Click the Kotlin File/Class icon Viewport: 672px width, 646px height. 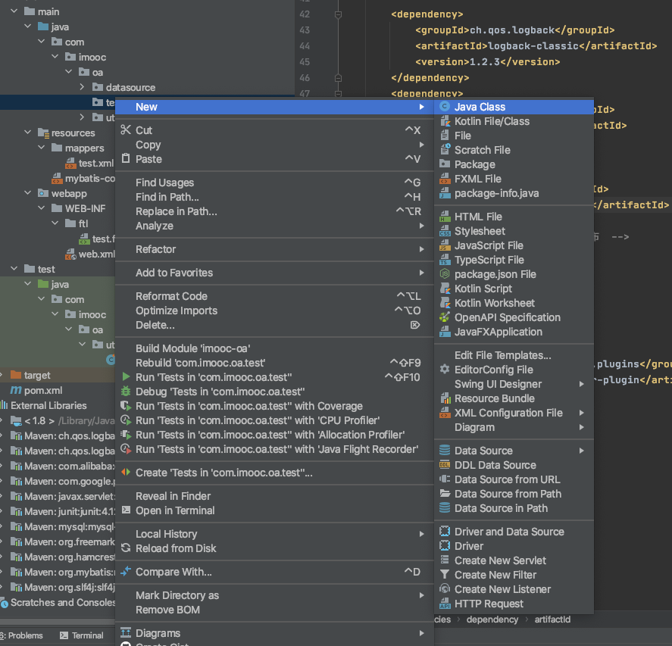click(x=445, y=121)
